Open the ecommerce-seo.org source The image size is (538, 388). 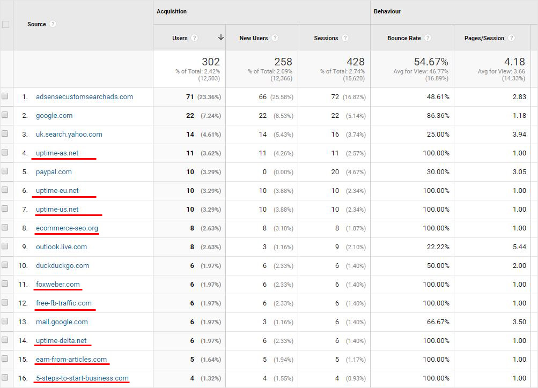pyautogui.click(x=67, y=228)
